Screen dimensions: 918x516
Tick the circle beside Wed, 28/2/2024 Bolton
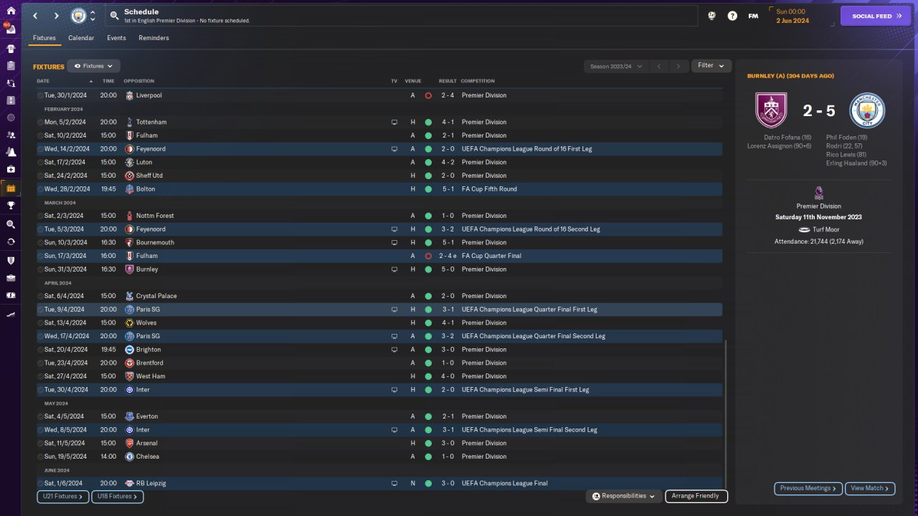40,189
